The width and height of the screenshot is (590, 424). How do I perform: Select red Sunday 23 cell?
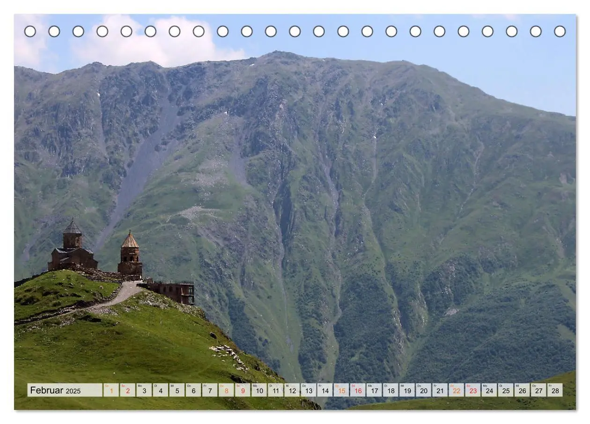pyautogui.click(x=472, y=390)
